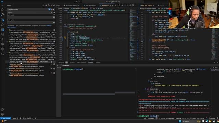The image size is (219, 123).
Task: Click the enable link in search message
Action: 49,25
